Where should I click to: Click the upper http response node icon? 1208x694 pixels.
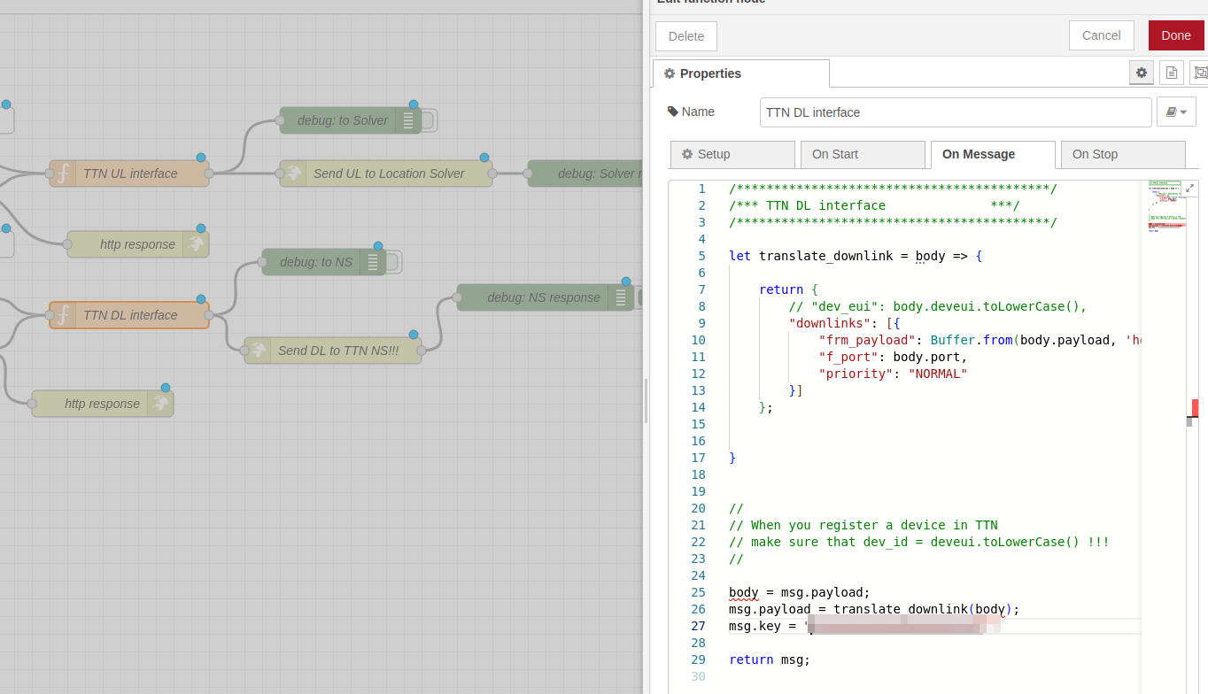[196, 244]
